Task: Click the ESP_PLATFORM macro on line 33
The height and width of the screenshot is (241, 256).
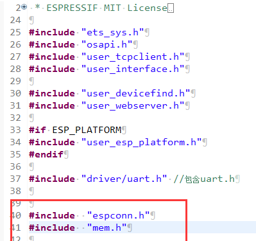Action: [87, 130]
